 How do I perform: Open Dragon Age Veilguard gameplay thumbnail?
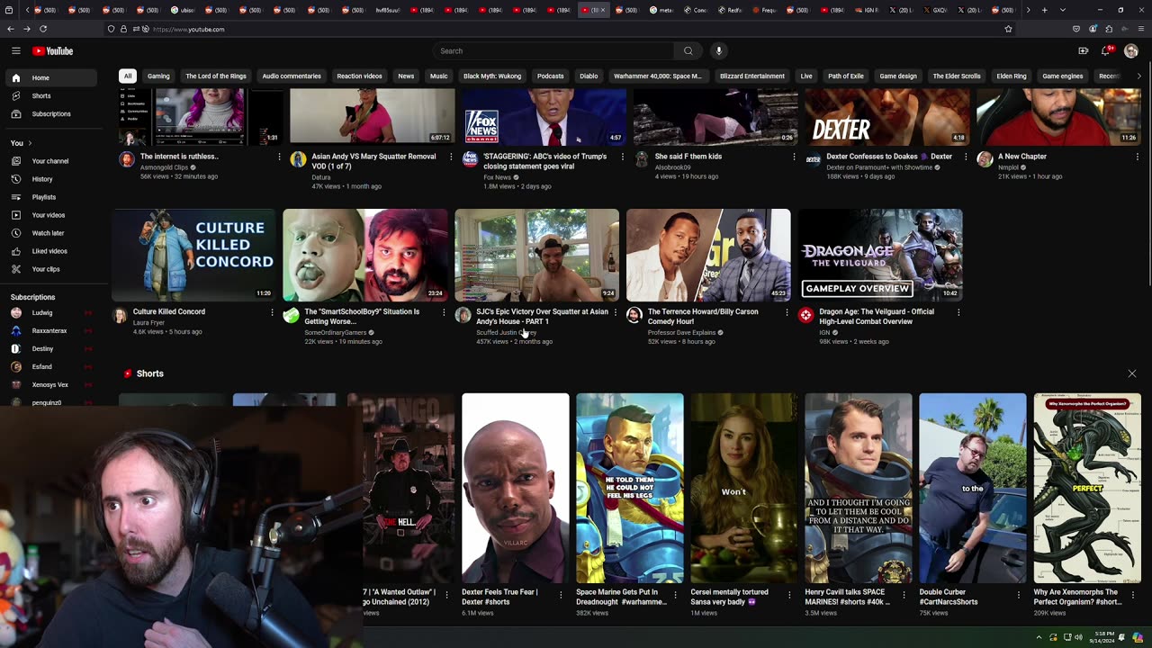(880, 256)
